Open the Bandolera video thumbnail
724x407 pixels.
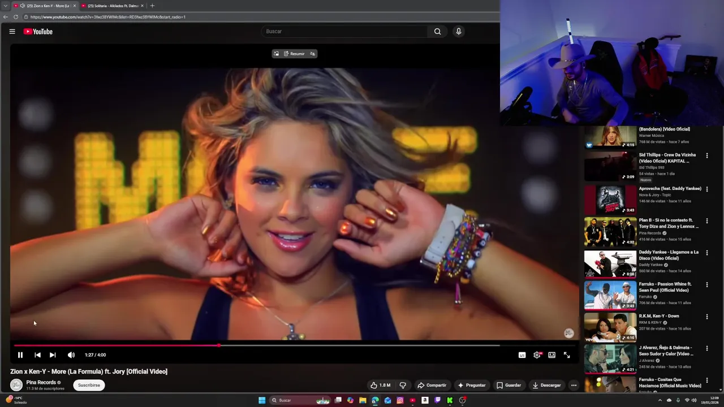pyautogui.click(x=610, y=137)
